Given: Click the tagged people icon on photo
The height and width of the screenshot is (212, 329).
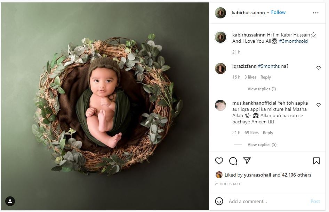Looking at the screenshot, I should coord(10,201).
